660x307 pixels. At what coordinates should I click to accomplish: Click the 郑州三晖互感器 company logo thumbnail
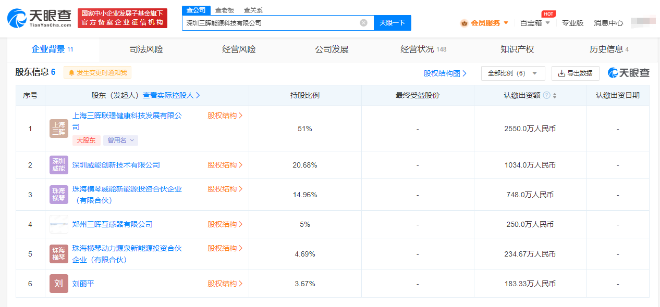click(x=59, y=224)
